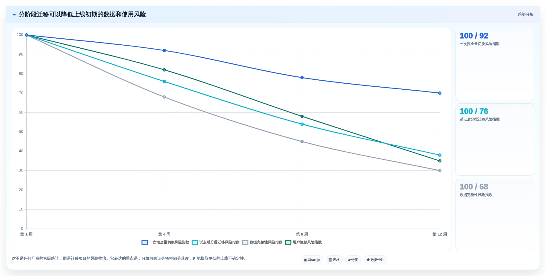
Task: Select the blue legend color box
Action: click(x=145, y=242)
